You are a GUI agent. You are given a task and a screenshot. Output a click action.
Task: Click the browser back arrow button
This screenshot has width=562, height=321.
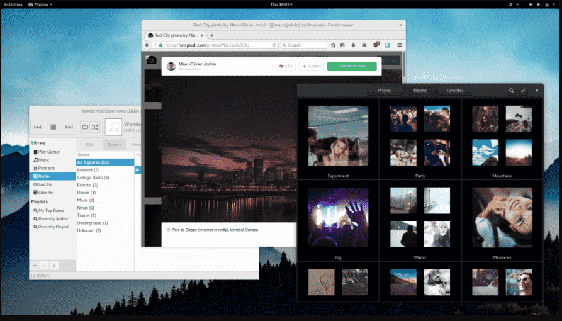coord(147,45)
